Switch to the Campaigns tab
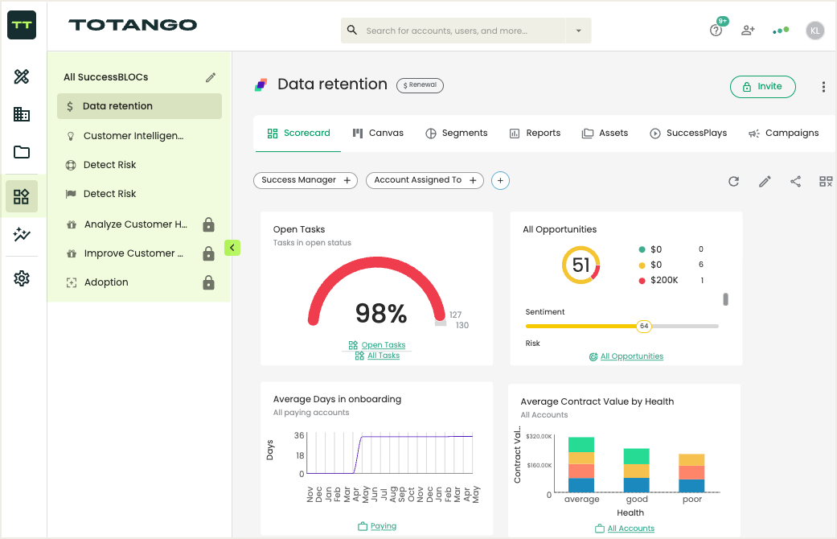Screen dimensions: 837x539 click(784, 134)
